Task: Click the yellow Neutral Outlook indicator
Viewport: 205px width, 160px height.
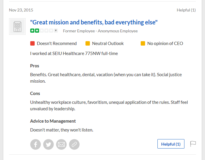Action: (88, 43)
